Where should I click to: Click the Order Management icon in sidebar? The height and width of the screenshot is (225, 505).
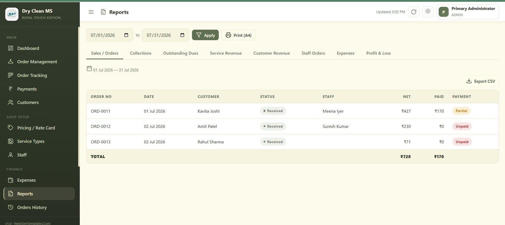click(x=10, y=61)
